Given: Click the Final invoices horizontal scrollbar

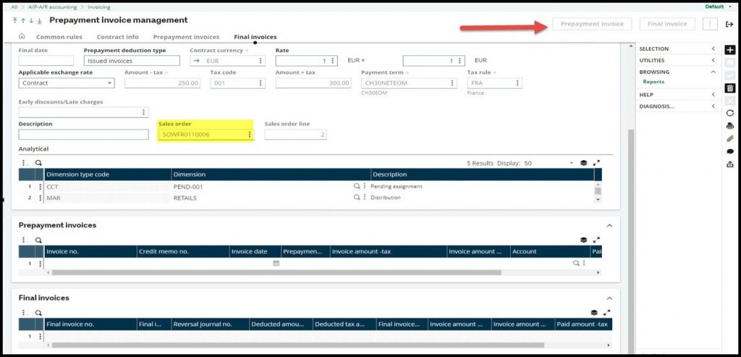Looking at the screenshot, I should tap(297, 345).
